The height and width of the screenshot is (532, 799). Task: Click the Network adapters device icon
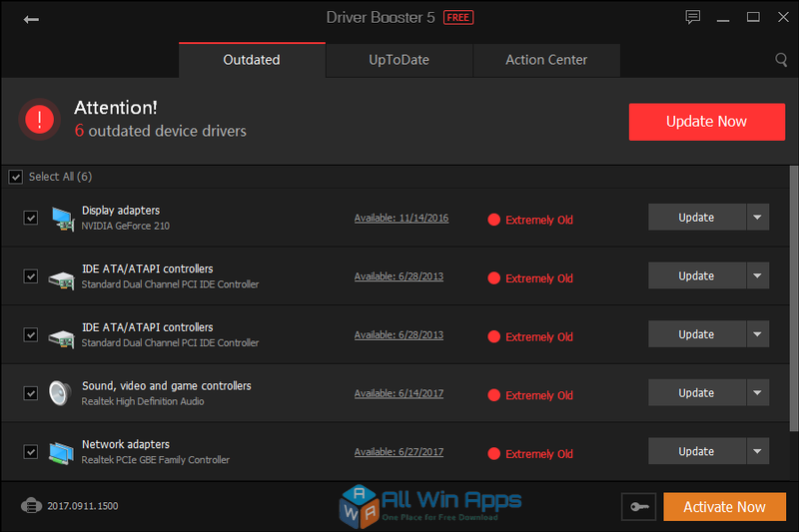click(61, 452)
